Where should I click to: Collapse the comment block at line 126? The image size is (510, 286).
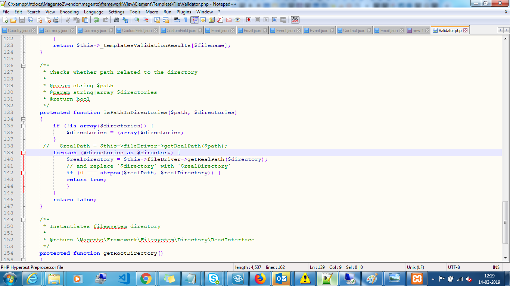[23, 66]
